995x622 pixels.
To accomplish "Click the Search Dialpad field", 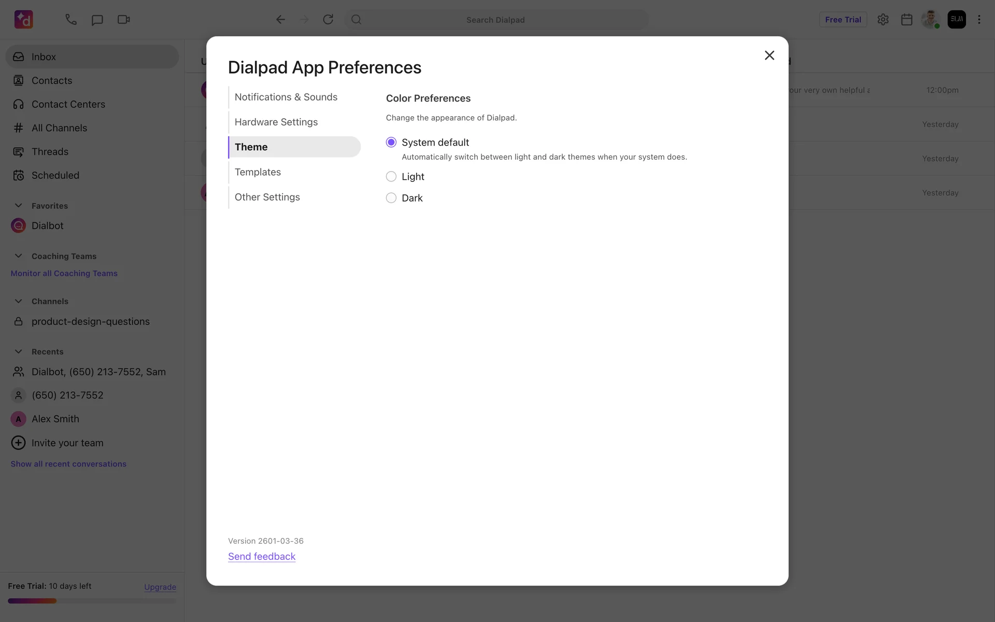I will point(495,20).
